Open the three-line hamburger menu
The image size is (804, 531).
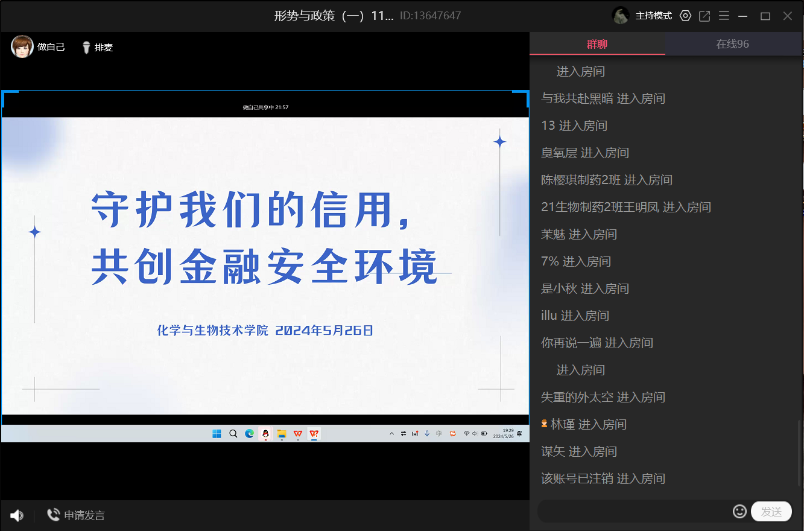click(x=724, y=16)
